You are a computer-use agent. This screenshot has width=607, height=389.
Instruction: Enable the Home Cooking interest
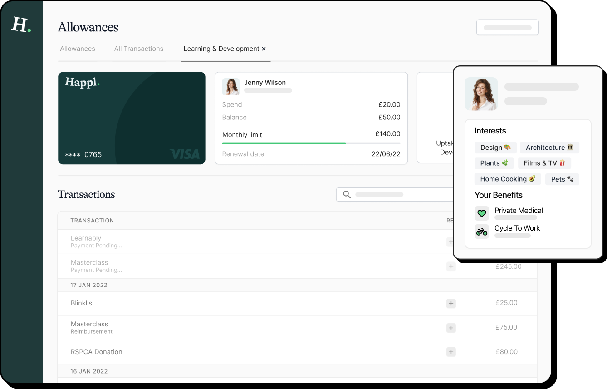507,179
